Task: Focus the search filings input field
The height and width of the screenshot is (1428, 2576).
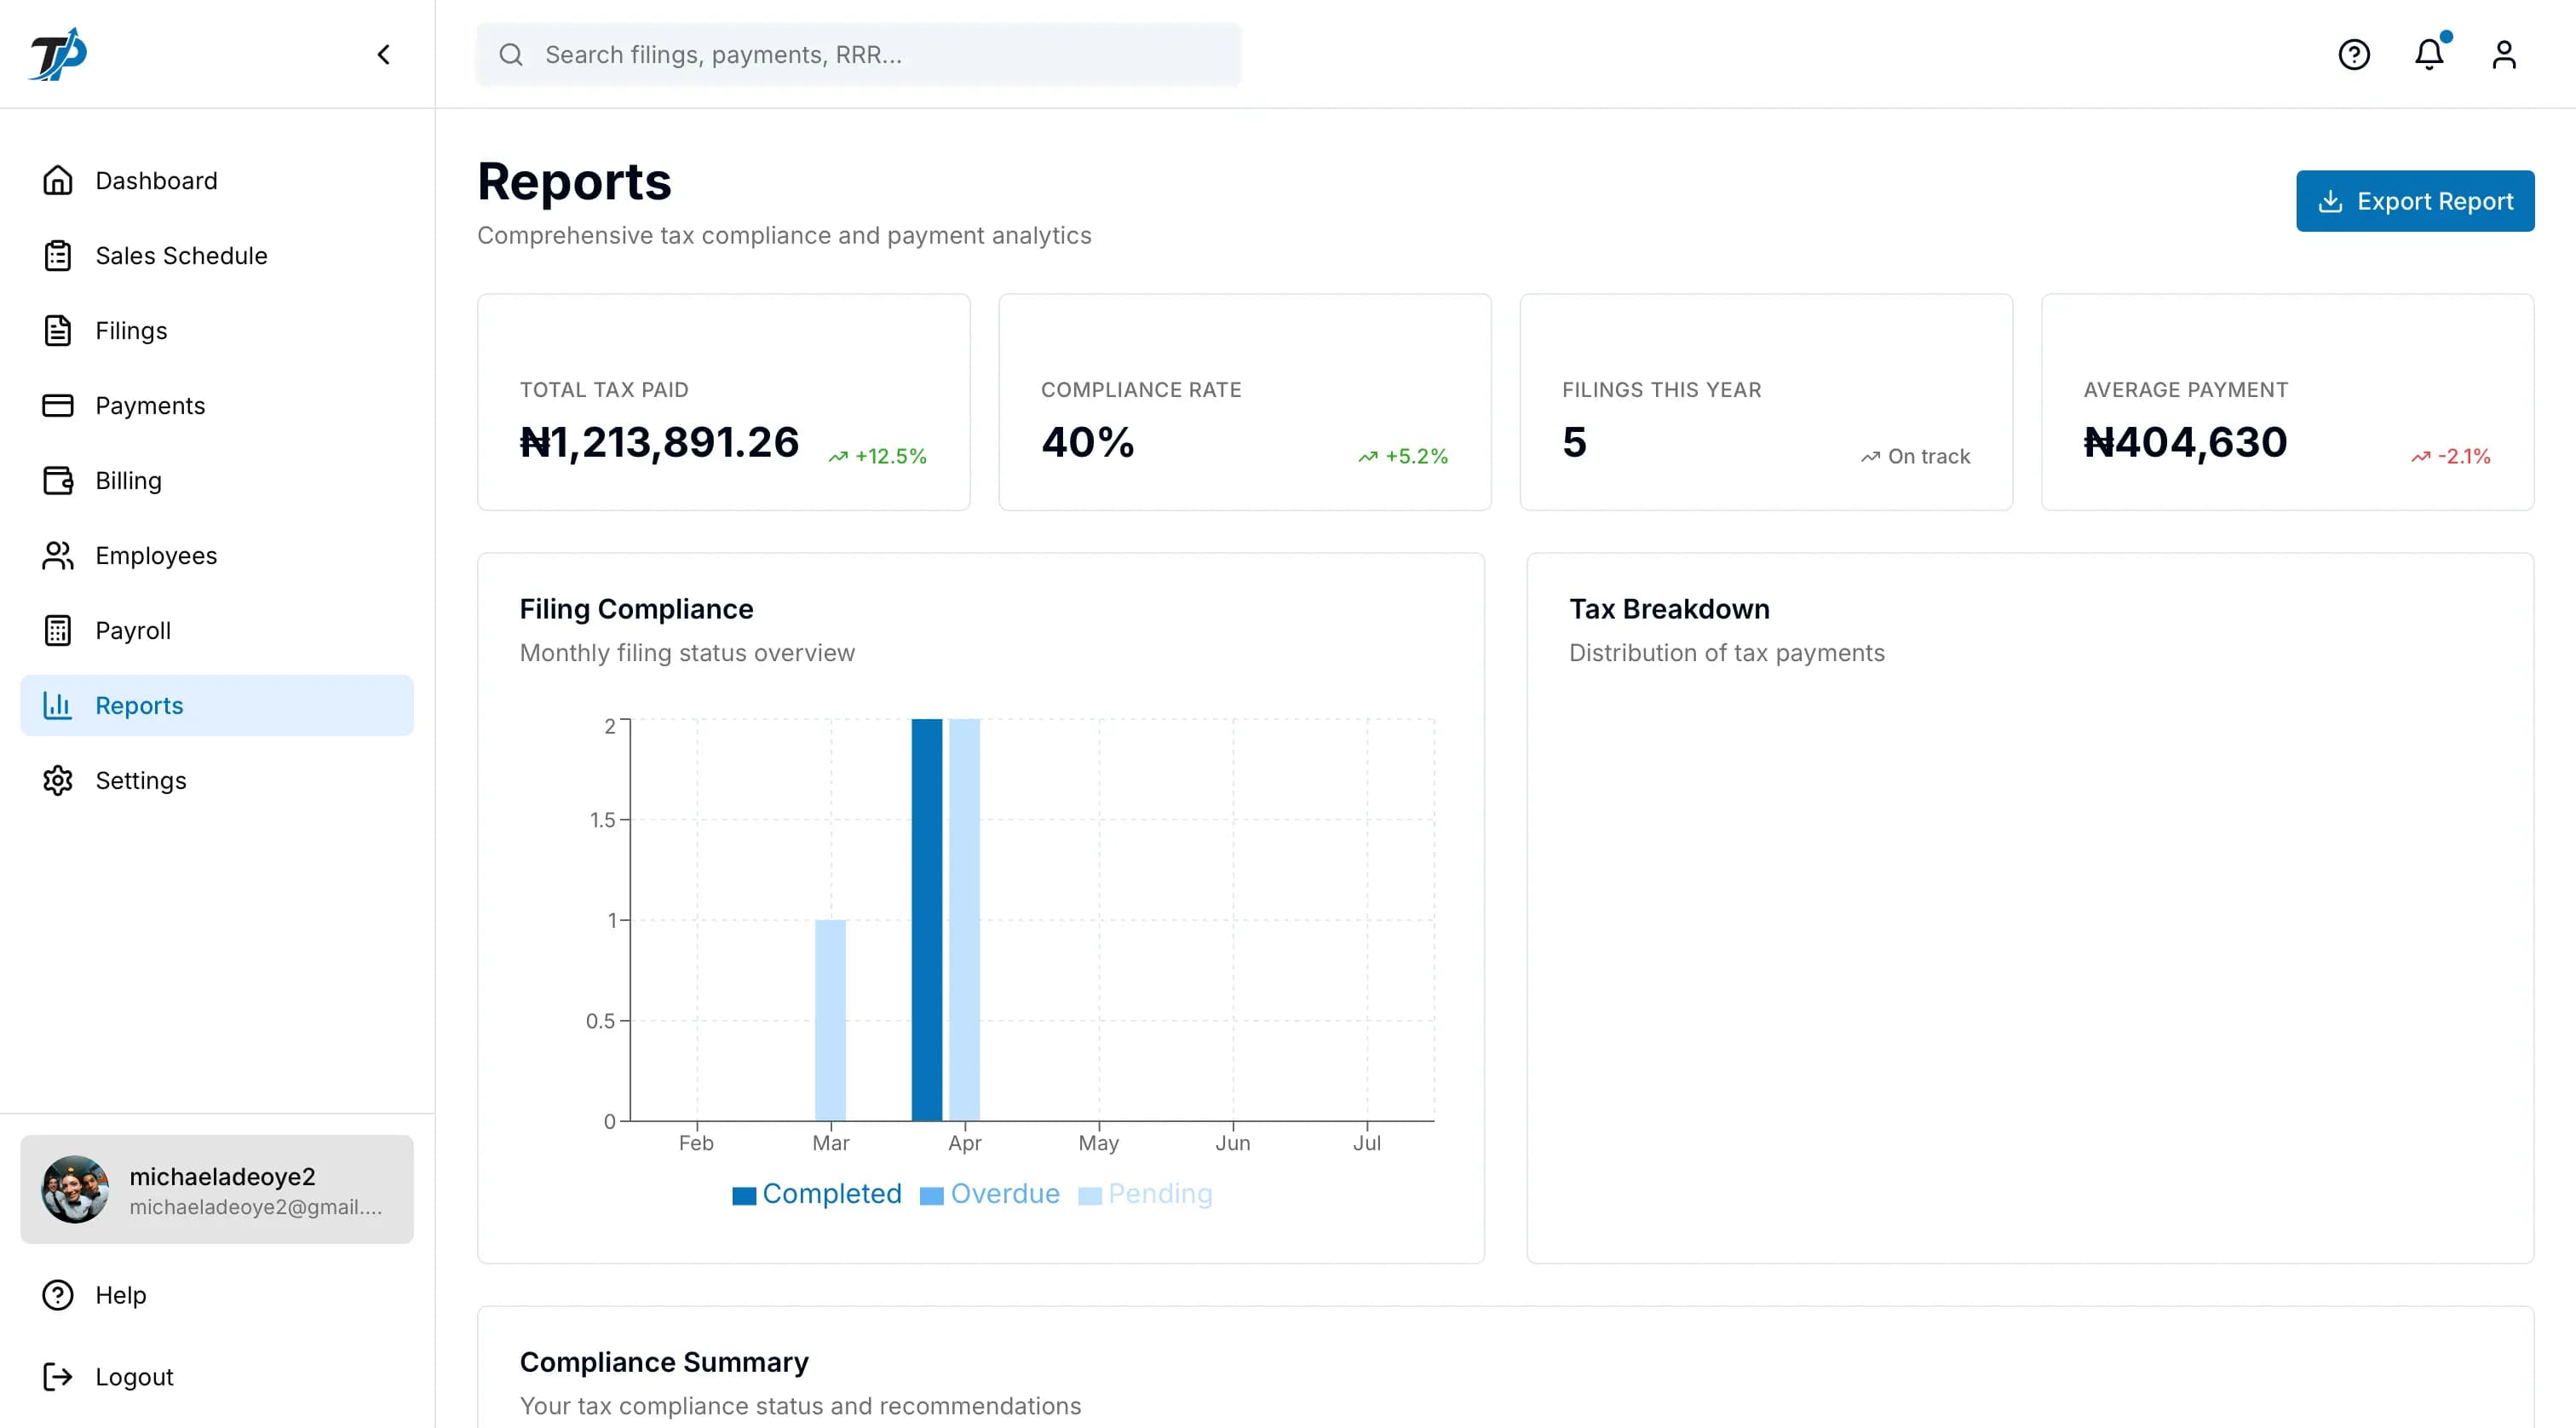Action: pyautogui.click(x=859, y=54)
